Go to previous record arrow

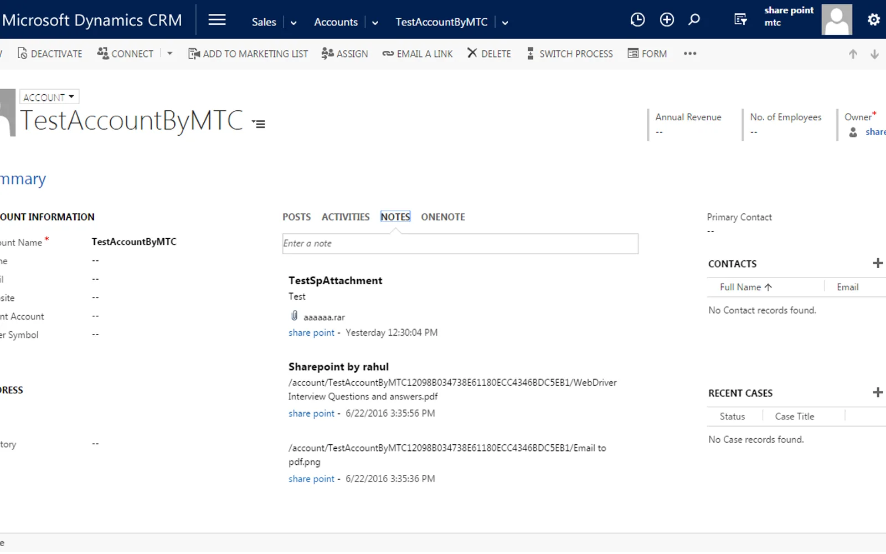pyautogui.click(x=853, y=54)
